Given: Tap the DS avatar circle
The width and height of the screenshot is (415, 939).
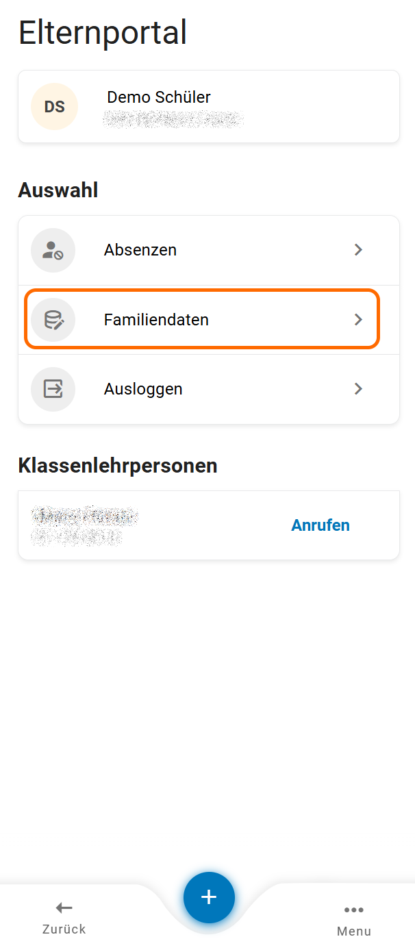Looking at the screenshot, I should [54, 107].
